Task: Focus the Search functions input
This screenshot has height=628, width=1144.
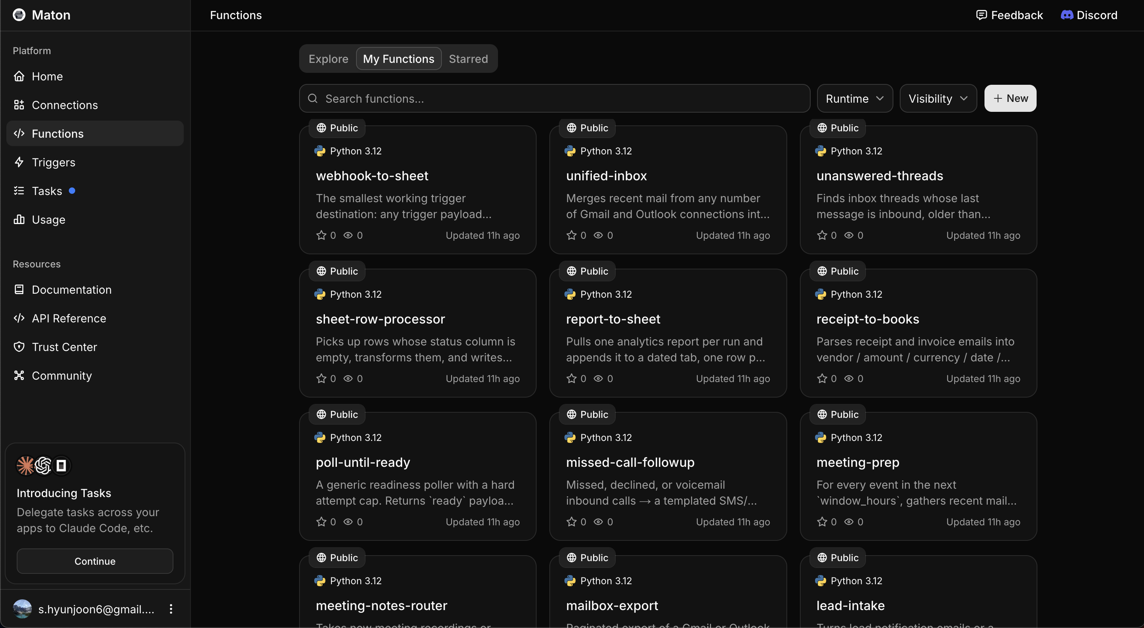Action: point(554,98)
